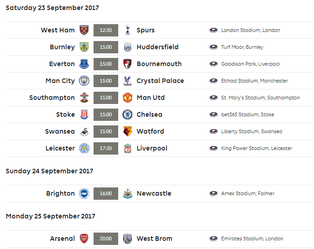Click the stadium icon beside Turf Moor

(x=214, y=47)
